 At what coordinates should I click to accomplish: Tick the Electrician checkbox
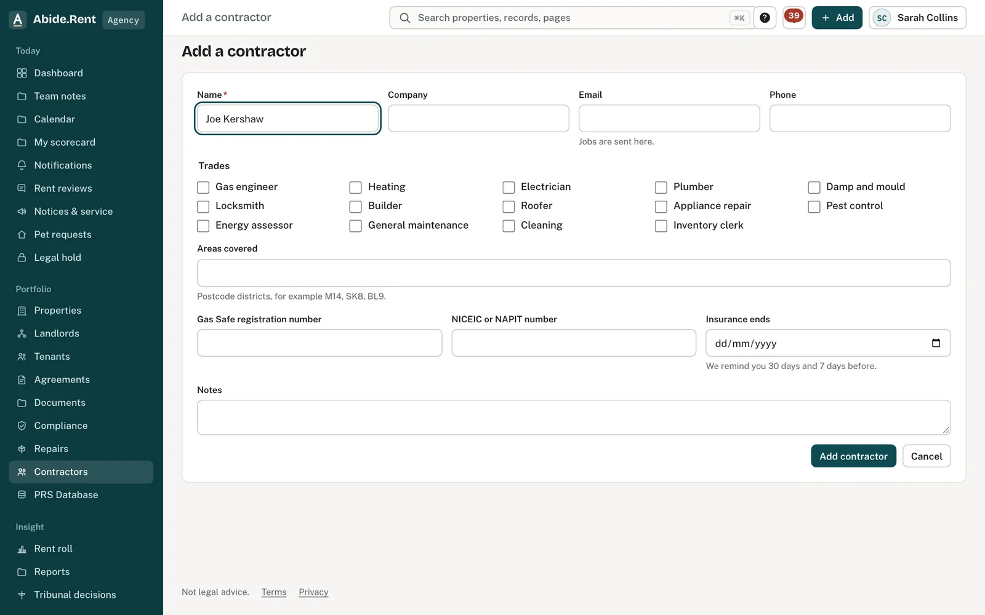pyautogui.click(x=509, y=188)
